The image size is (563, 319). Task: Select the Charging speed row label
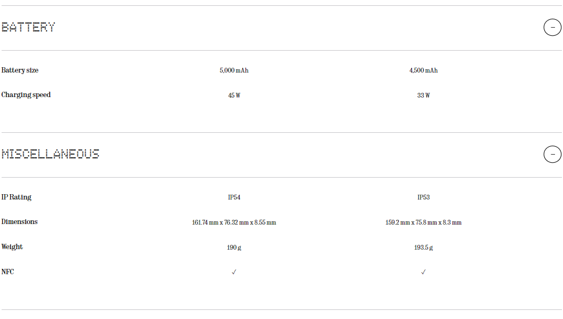coord(26,95)
